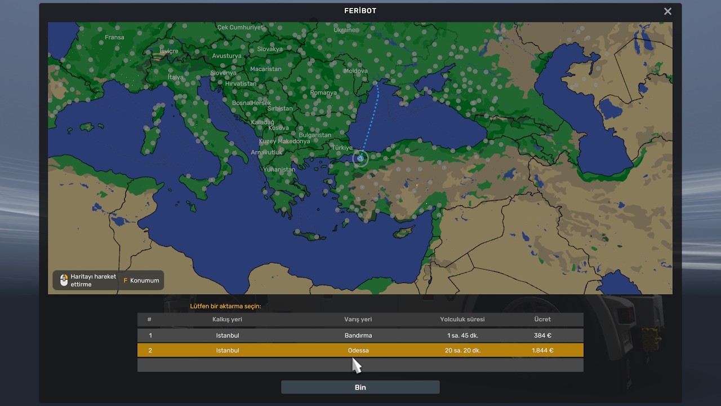Close the Feribot dialog
The image size is (721, 406).
pos(667,11)
